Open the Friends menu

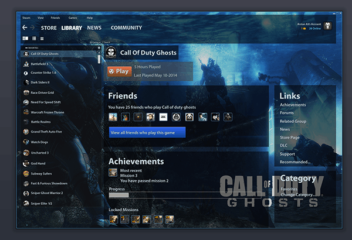(x=55, y=18)
